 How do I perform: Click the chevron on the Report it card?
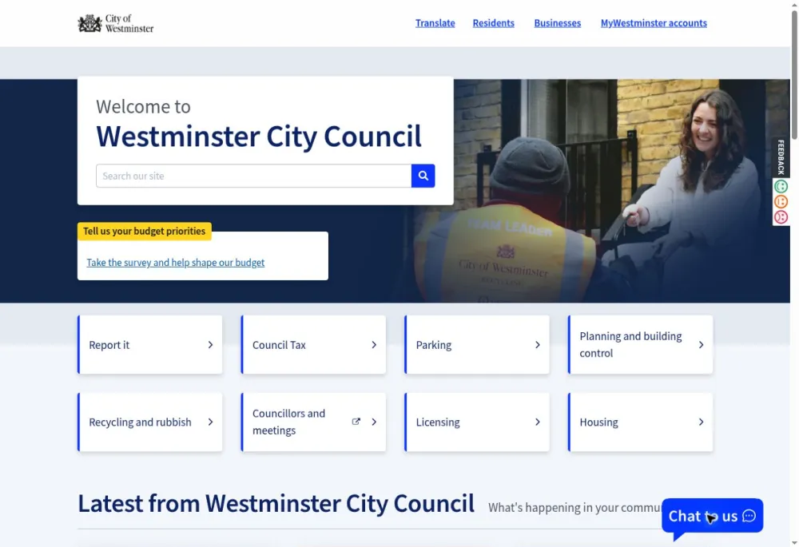point(210,345)
